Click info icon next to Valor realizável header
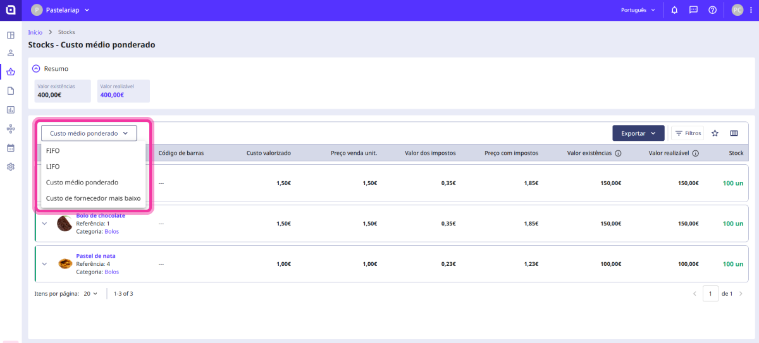The width and height of the screenshot is (759, 343). pos(695,153)
